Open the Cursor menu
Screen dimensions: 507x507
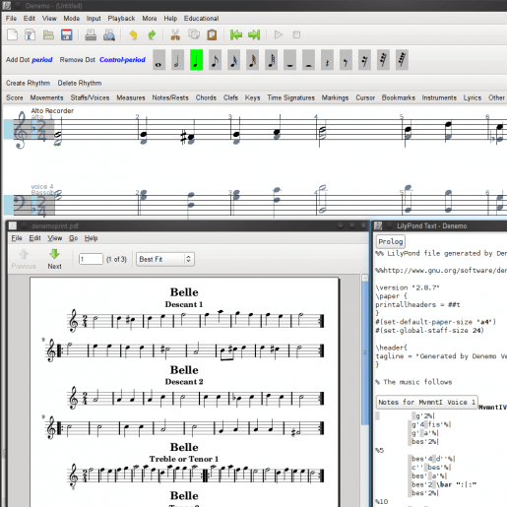365,97
